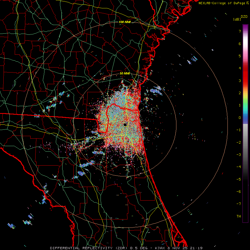Click the 6 value on the color scale
This screenshot has width=250, height=250.
[x=240, y=44]
